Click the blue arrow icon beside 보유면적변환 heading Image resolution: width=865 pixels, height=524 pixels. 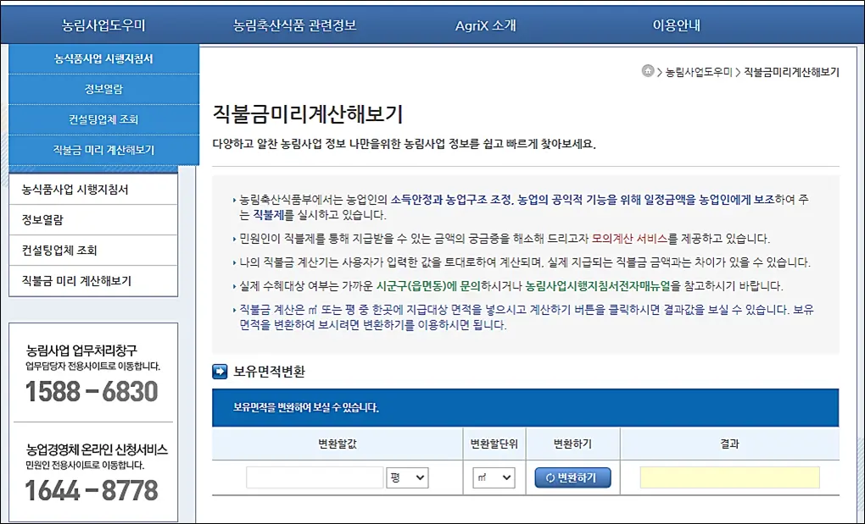point(219,370)
